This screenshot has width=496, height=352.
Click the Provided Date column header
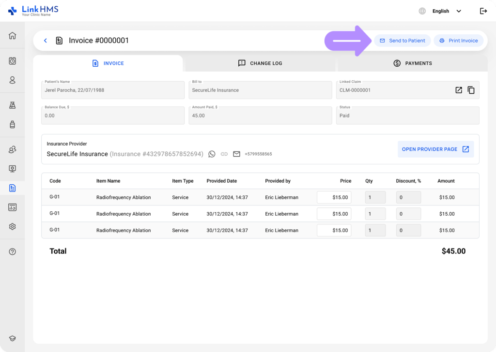[221, 181]
